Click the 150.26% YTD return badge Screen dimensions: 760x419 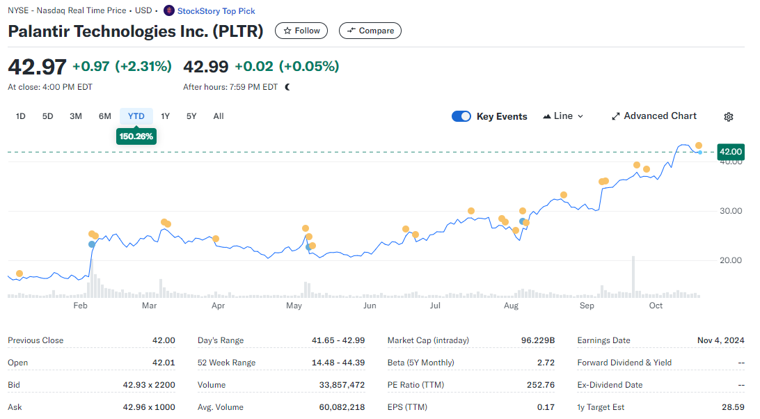[x=136, y=136]
